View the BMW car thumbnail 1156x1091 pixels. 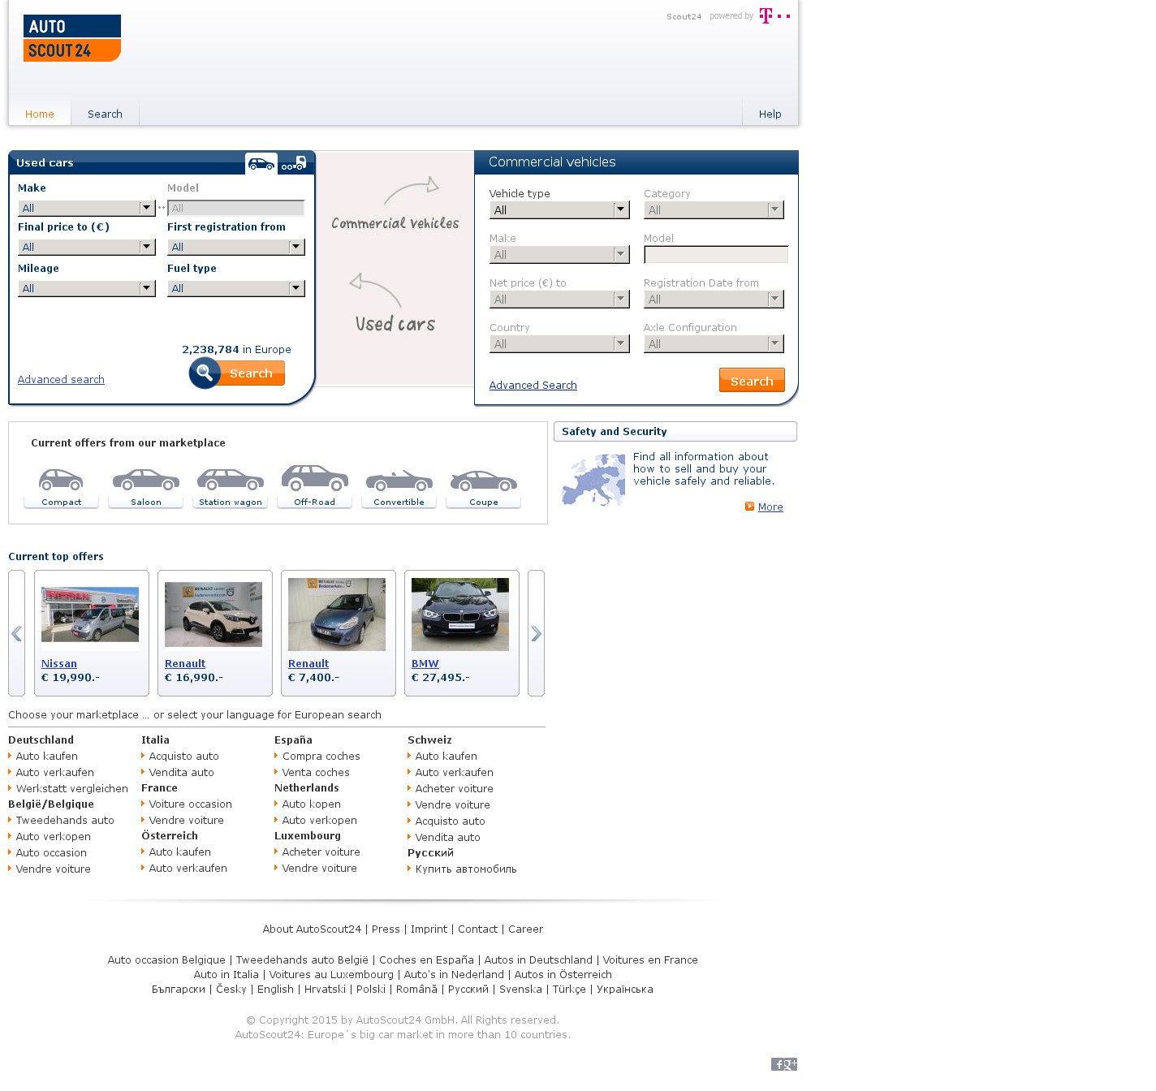coord(460,614)
